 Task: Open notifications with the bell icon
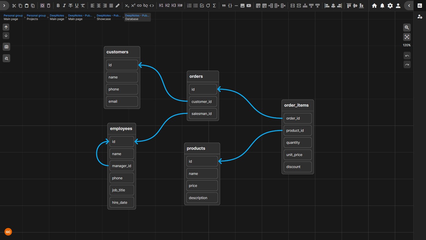382,6
